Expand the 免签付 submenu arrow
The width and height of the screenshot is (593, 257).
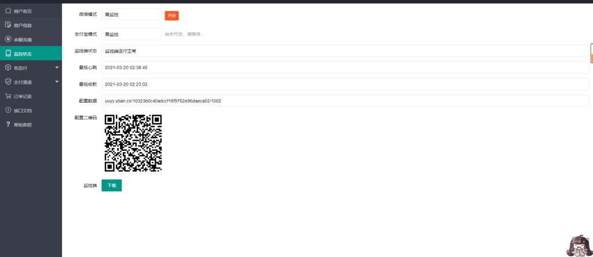(x=57, y=68)
